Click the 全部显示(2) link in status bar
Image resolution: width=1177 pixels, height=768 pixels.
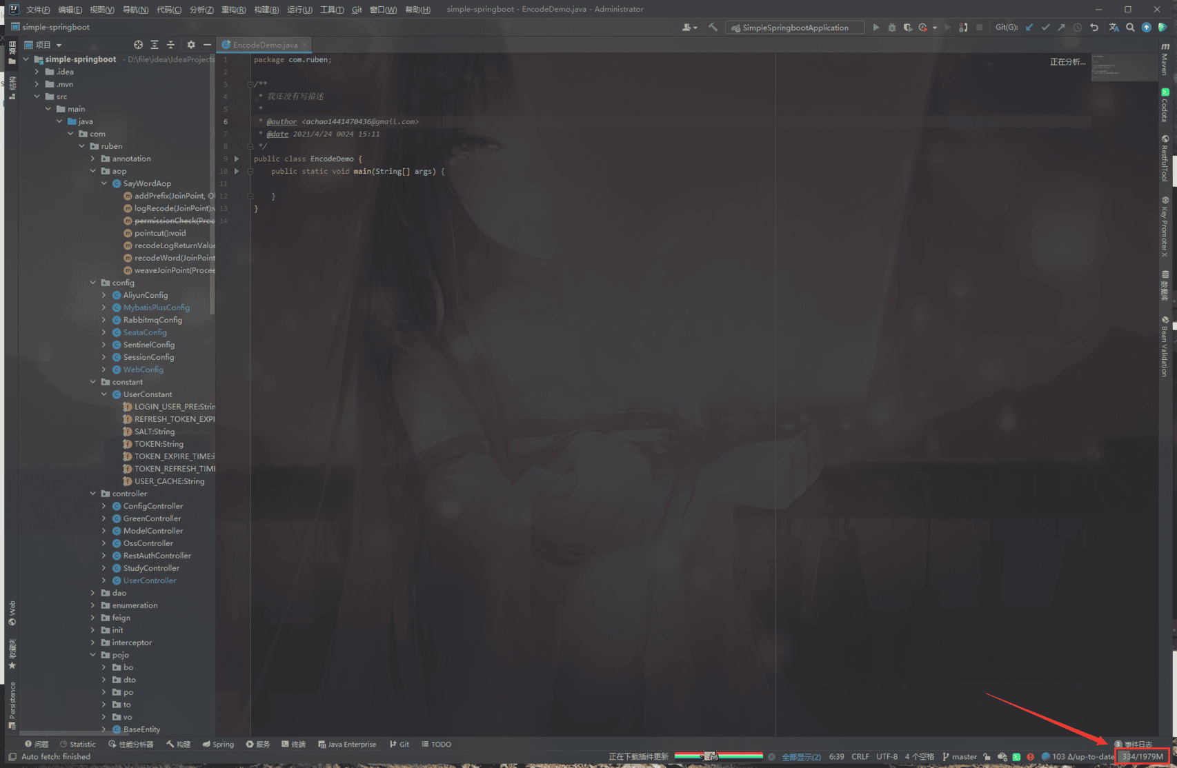point(801,756)
